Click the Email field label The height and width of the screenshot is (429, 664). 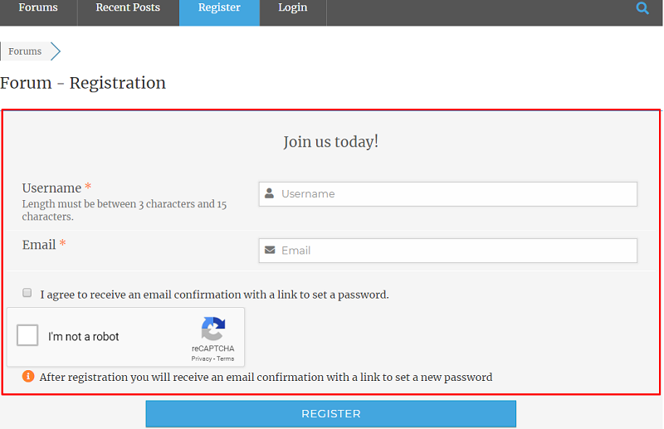pyautogui.click(x=39, y=244)
